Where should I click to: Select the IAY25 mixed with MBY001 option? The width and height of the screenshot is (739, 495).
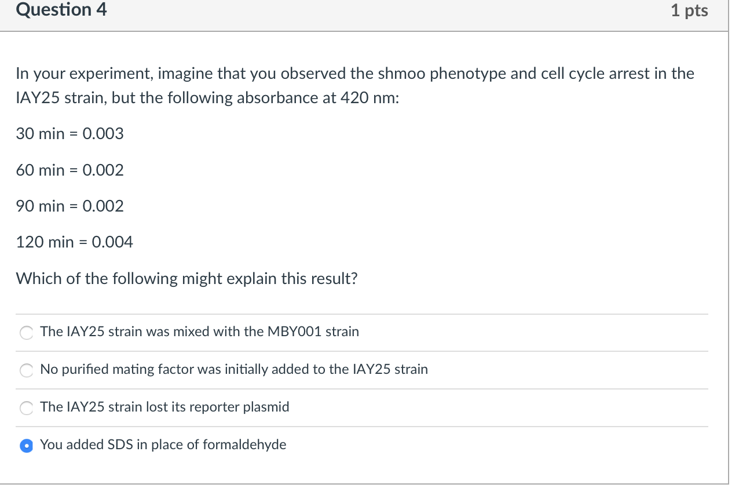[x=25, y=332]
